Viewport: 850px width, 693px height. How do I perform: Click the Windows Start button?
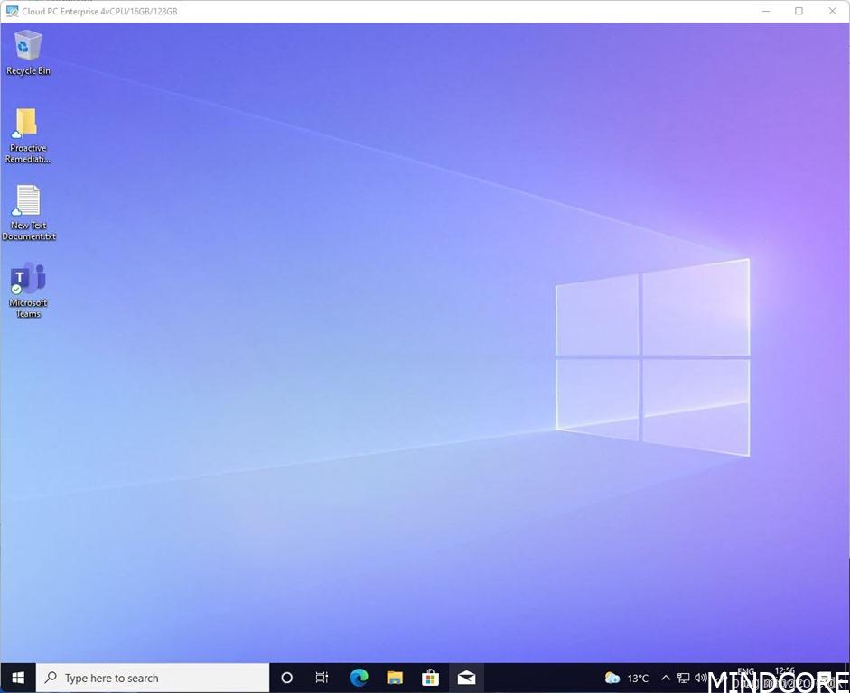click(x=18, y=678)
